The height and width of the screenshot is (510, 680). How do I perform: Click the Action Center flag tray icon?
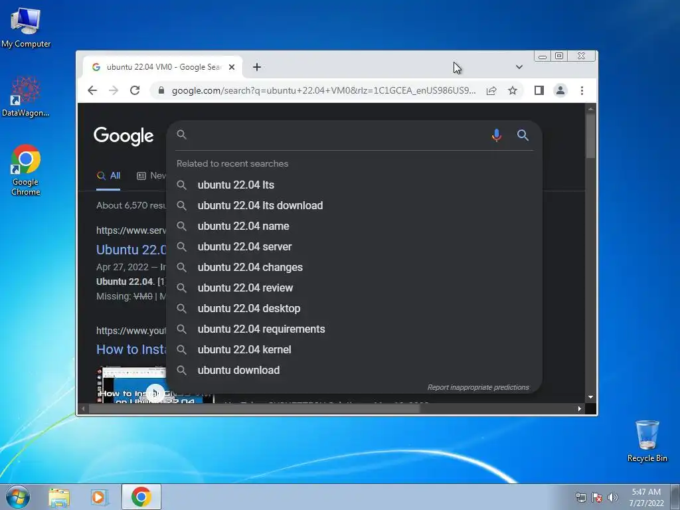click(597, 497)
